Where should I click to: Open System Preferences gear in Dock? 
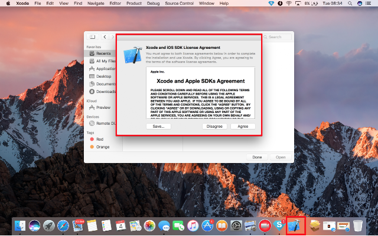[236, 226]
